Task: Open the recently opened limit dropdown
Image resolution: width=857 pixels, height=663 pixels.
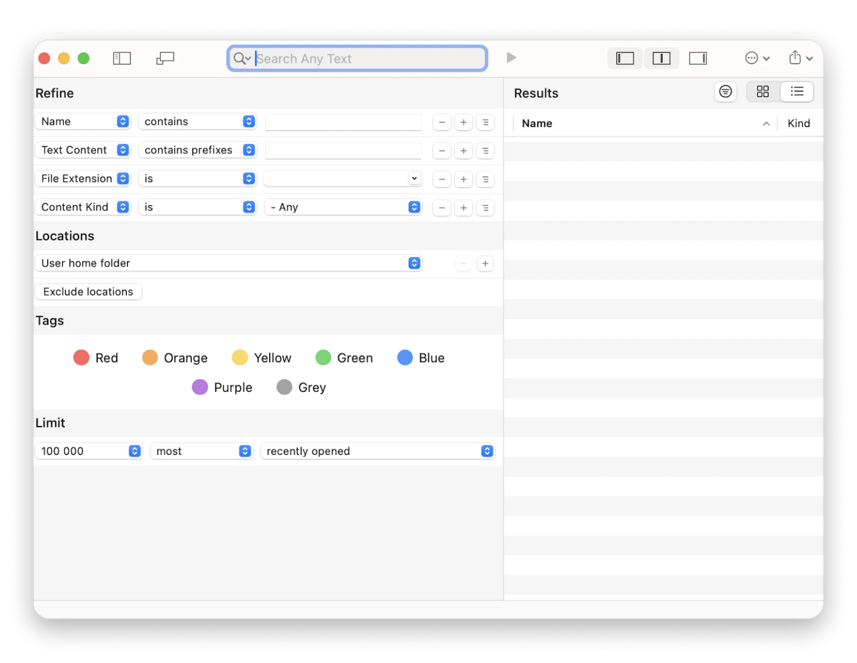Action: [x=377, y=451]
